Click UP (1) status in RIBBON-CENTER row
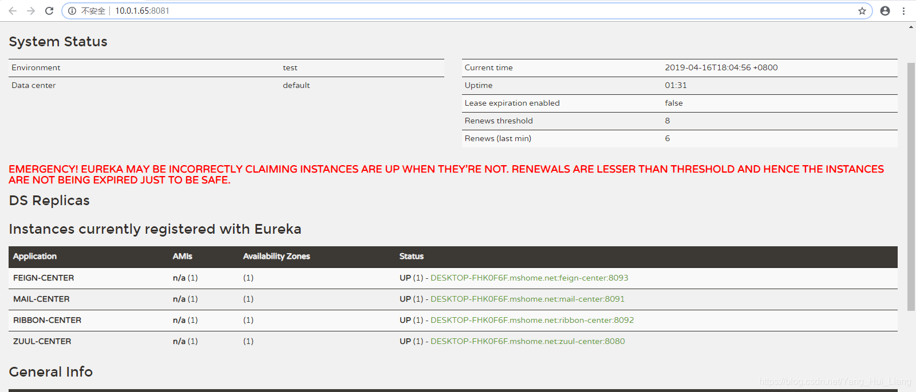Screen dimensions: 916x392 click(411, 320)
